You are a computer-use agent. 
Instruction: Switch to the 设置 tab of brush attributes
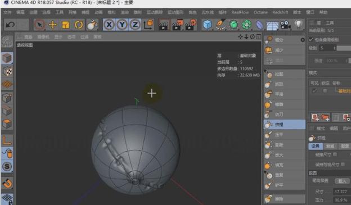316,146
